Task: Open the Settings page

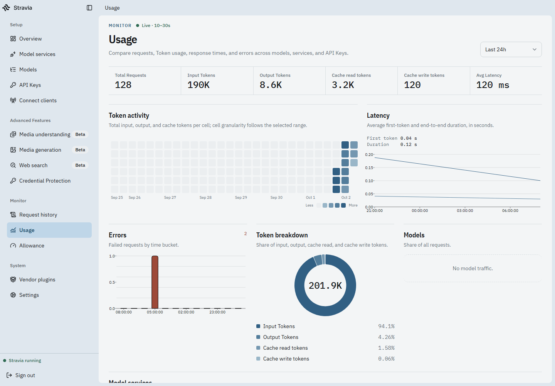Action: [49, 295]
